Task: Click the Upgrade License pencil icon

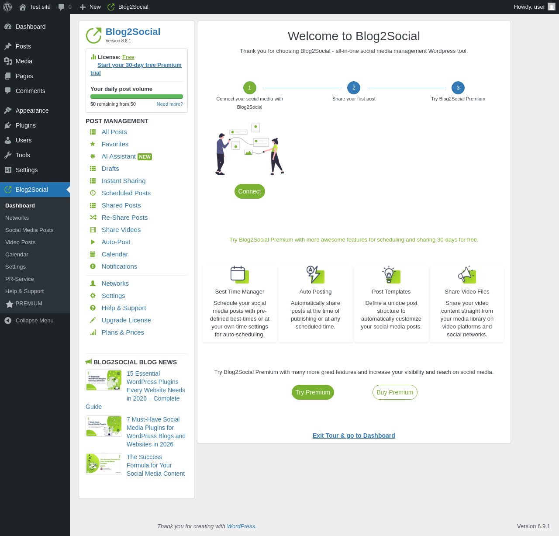Action: (x=93, y=320)
